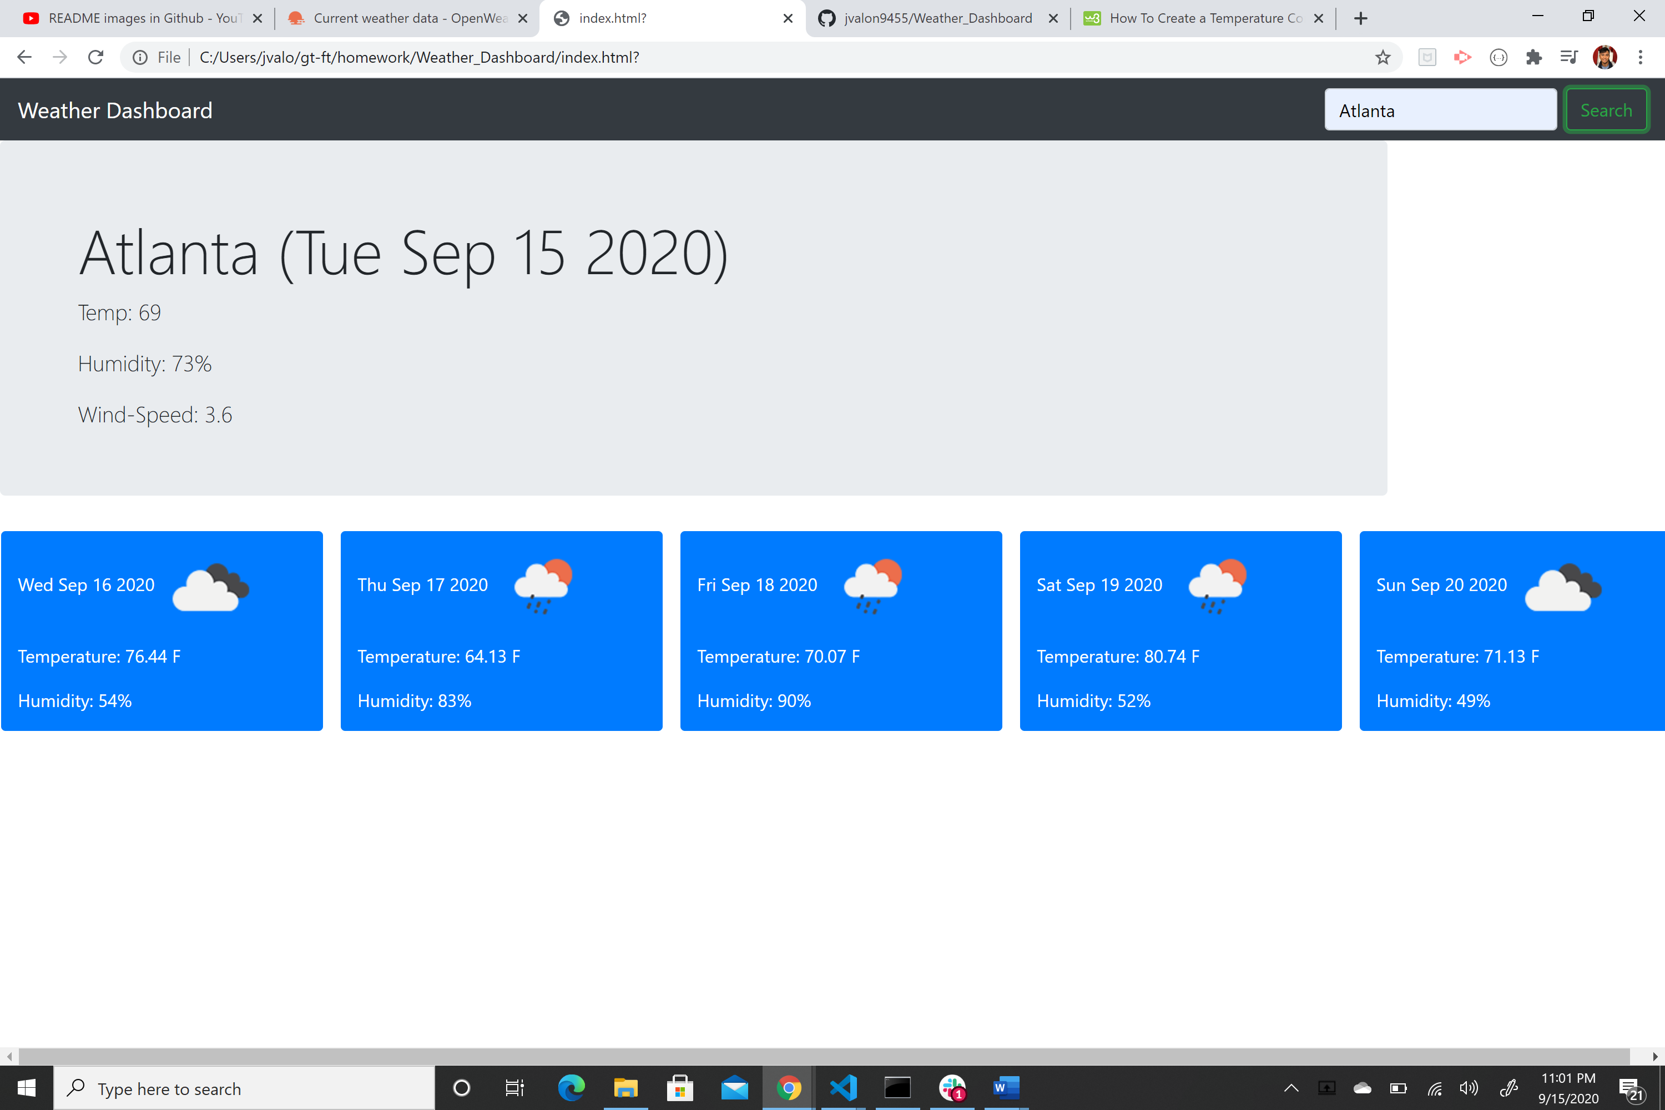
Task: Expand hidden system tray icons
Action: click(1291, 1088)
